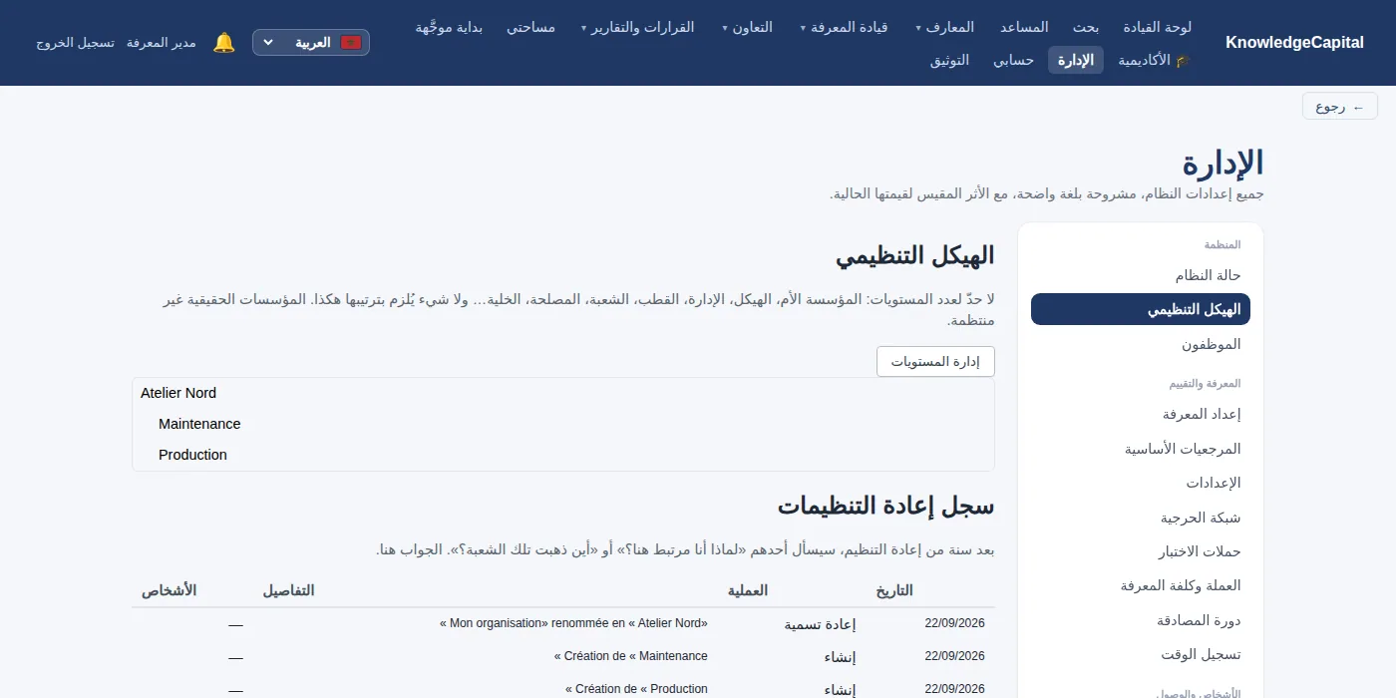The height and width of the screenshot is (698, 1396).
Task: Click the رجوع back button
Action: point(1340,107)
